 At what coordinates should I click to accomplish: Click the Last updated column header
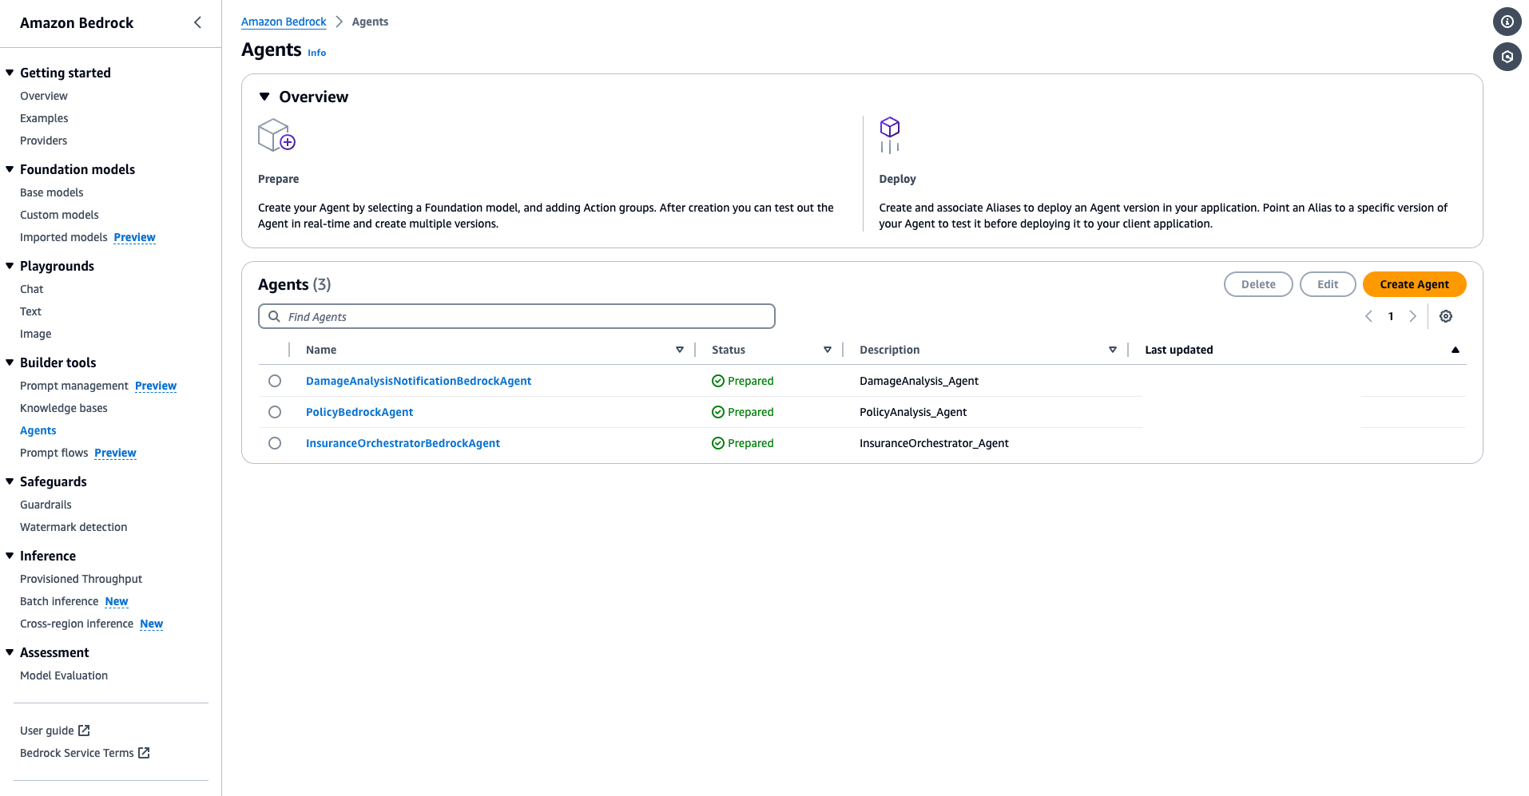1178,350
